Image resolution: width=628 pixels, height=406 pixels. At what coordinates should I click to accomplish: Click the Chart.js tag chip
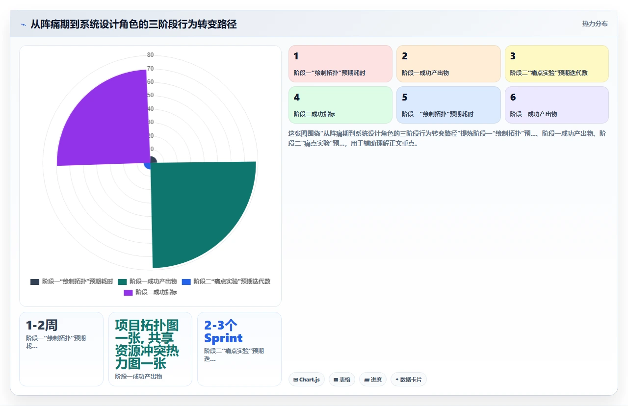[307, 380]
